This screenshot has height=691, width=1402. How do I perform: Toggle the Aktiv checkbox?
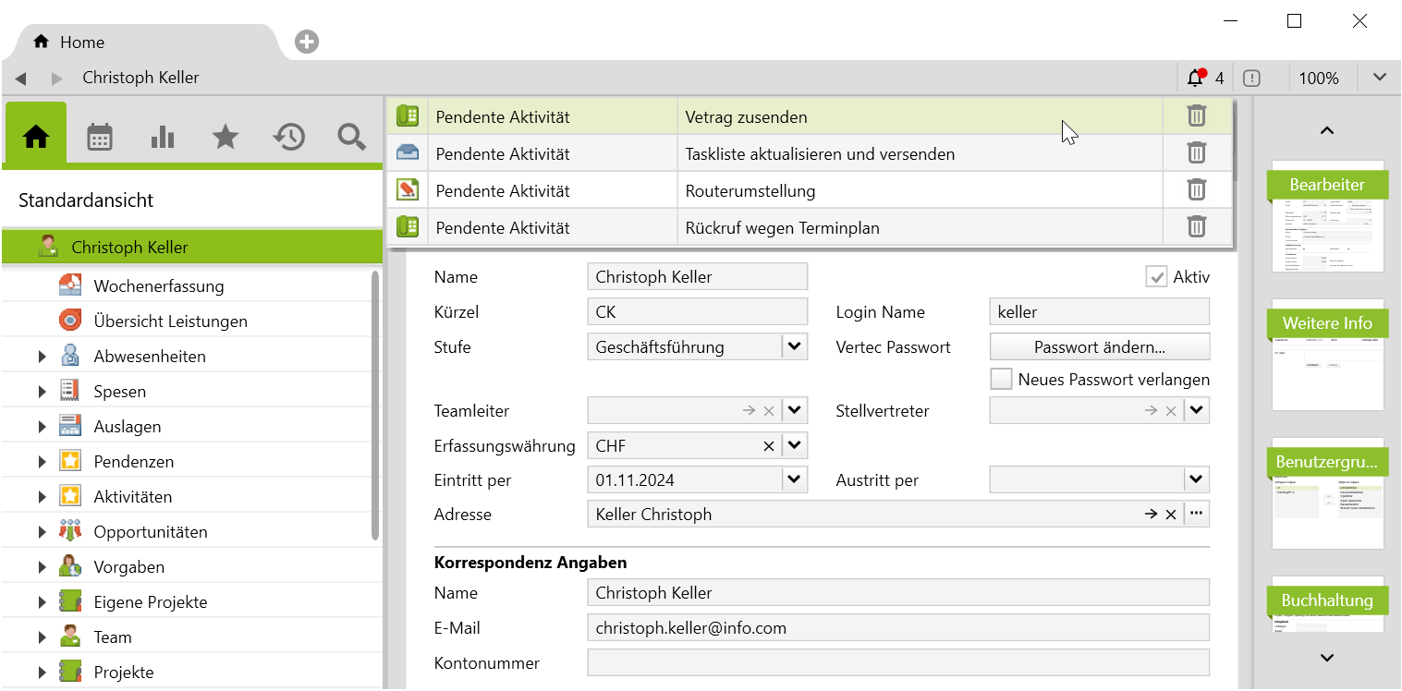1156,277
